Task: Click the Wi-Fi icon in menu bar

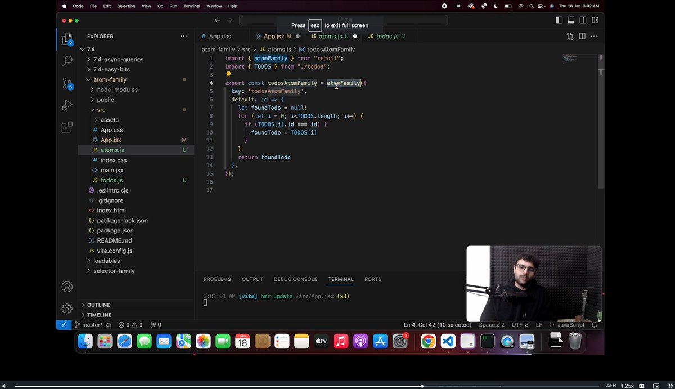Action: point(520,6)
